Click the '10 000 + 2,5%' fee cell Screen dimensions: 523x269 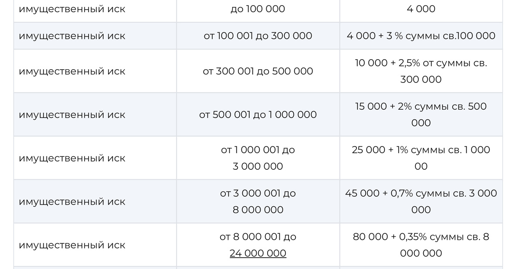point(421,71)
